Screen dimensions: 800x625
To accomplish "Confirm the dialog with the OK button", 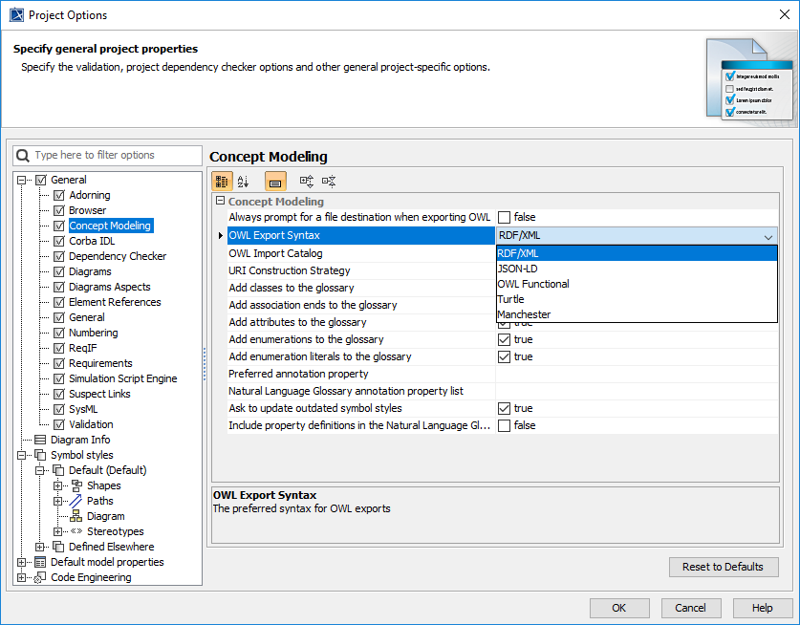I will click(618, 608).
